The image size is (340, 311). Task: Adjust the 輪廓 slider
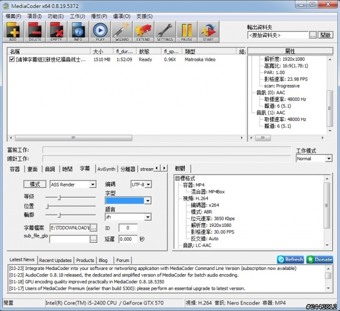pyautogui.click(x=59, y=215)
